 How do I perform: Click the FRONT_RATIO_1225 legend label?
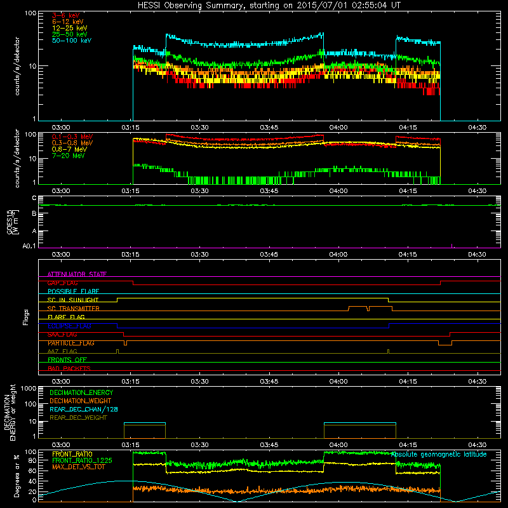82,460
